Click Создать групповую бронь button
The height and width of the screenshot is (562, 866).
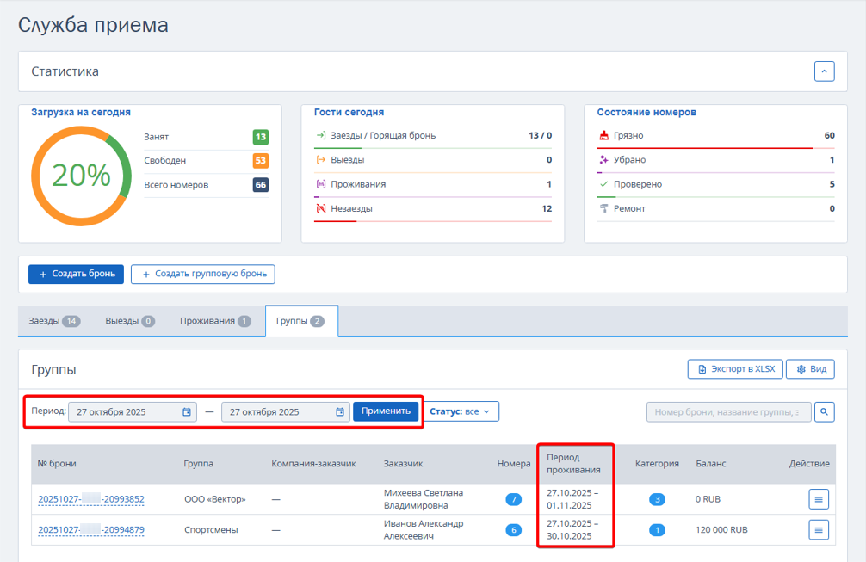(202, 274)
